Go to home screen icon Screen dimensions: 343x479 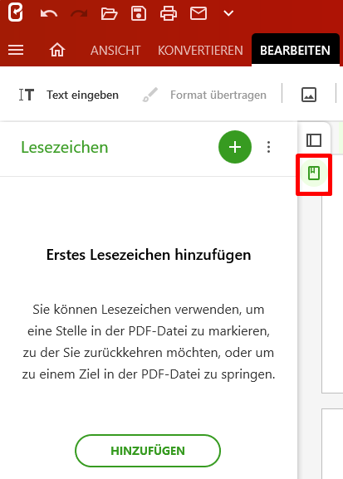point(57,50)
